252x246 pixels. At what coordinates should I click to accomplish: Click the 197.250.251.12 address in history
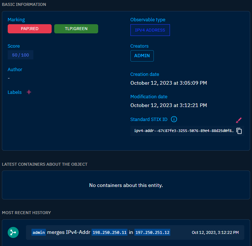click(x=152, y=232)
